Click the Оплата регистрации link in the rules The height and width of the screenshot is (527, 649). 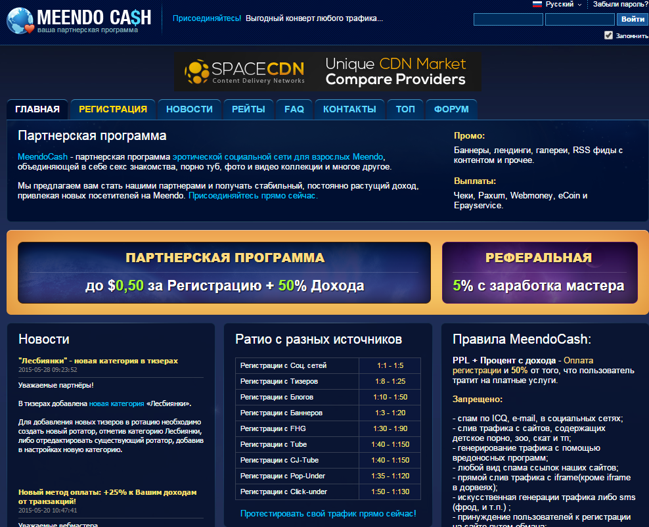(523, 365)
